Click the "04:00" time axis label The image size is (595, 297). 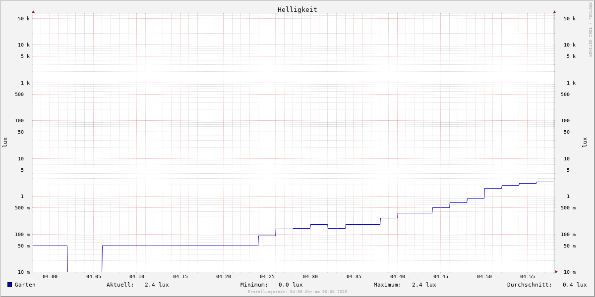tap(50, 277)
